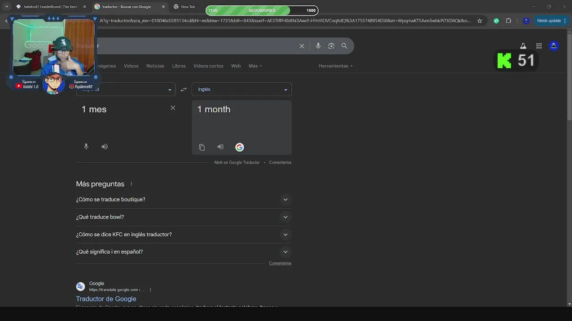Switch to the New Tab browser tab

188,7
